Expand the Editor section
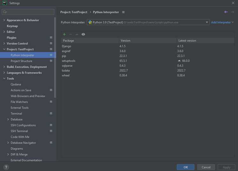Image resolution: width=238 pixels, height=171 pixels. click(4, 32)
